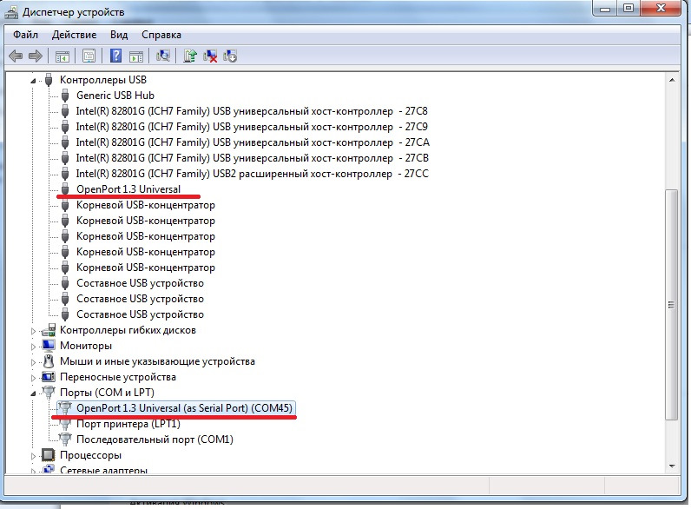
Task: Click vertical scrollbar down arrow
Action: coord(672,466)
